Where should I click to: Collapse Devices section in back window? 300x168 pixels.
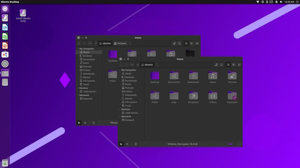[78, 88]
